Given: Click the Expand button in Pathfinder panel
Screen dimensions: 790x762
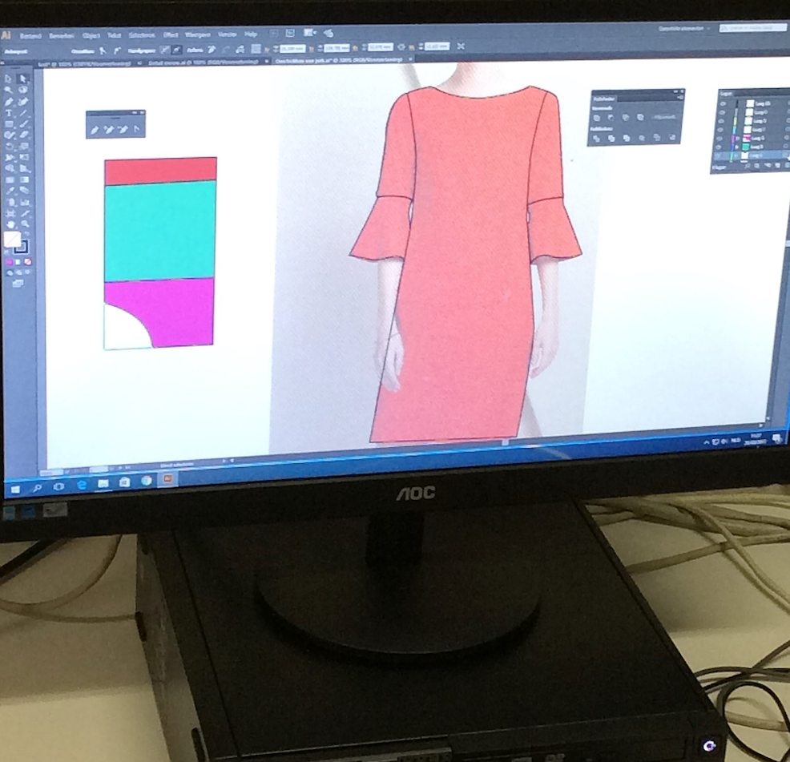Looking at the screenshot, I should [x=663, y=117].
